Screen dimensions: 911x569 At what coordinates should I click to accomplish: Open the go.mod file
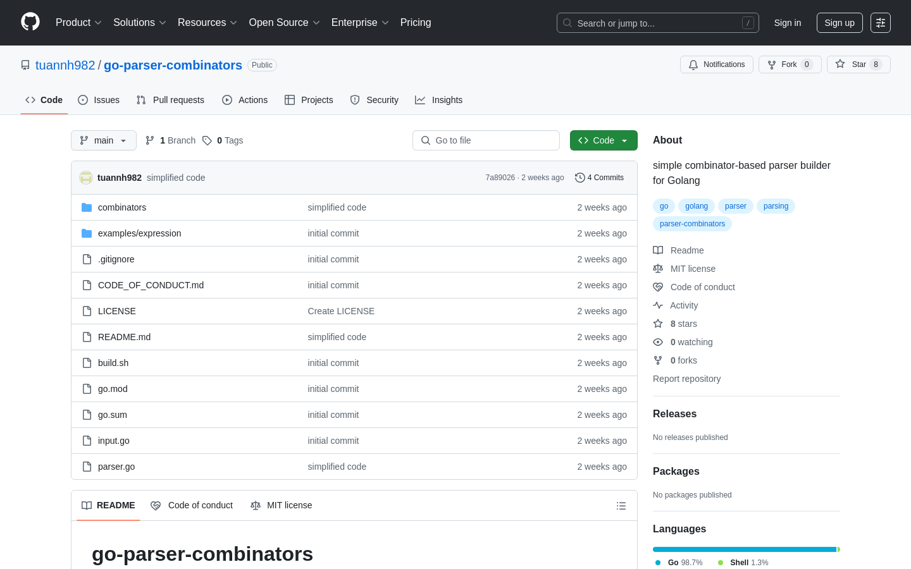(x=113, y=389)
